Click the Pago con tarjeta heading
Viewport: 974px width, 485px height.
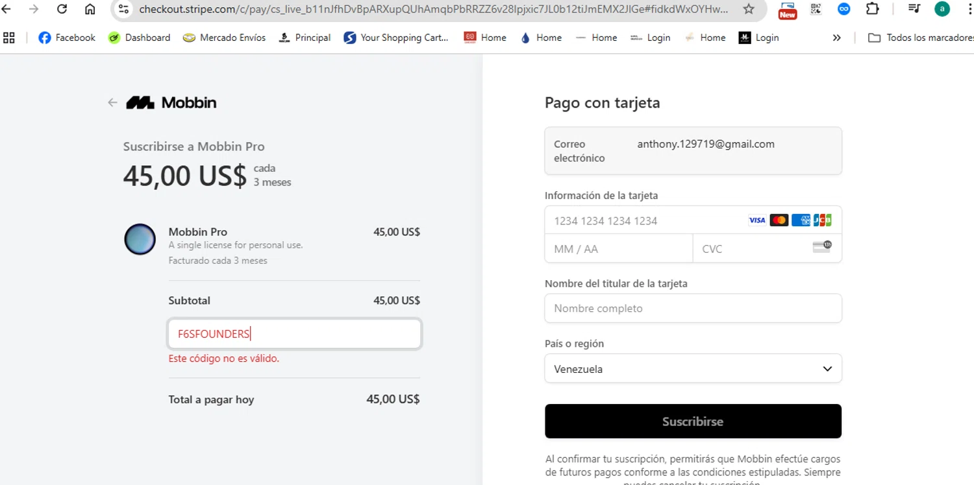pyautogui.click(x=602, y=102)
